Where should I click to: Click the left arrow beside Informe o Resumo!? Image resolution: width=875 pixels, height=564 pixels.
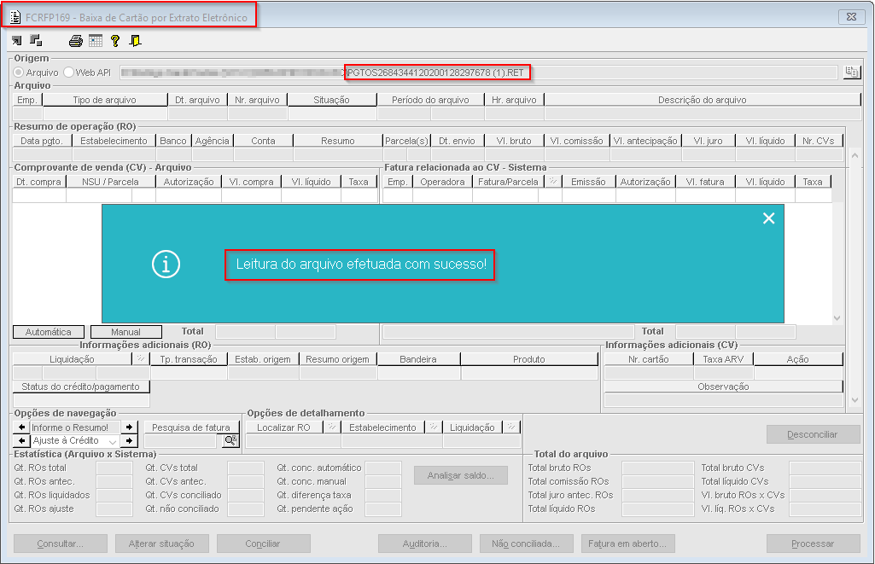pyautogui.click(x=21, y=427)
